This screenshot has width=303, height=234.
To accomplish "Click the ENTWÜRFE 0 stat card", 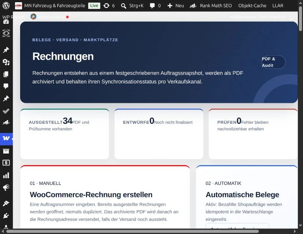I will point(159,134).
